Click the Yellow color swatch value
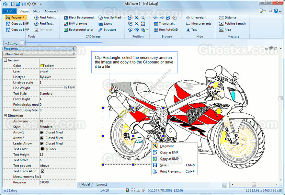This screenshot has height=195, width=285. 42,66
